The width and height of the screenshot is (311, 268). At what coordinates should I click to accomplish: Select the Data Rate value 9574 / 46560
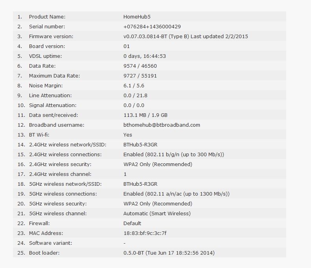[140, 66]
